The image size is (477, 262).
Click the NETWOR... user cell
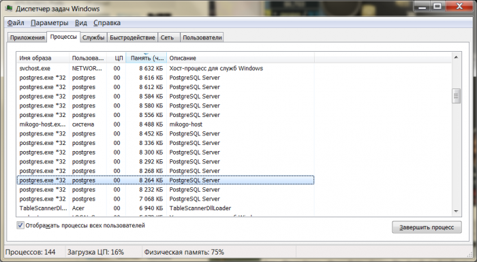point(87,68)
